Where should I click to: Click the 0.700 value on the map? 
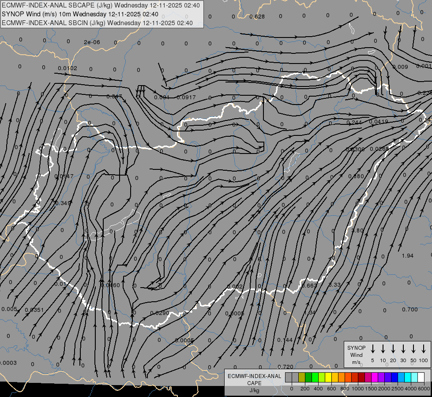[x=409, y=309]
